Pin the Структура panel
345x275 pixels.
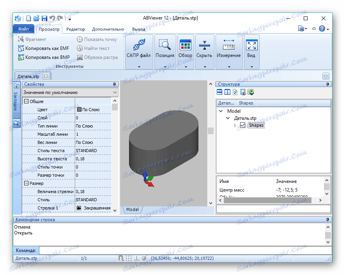tap(327, 84)
